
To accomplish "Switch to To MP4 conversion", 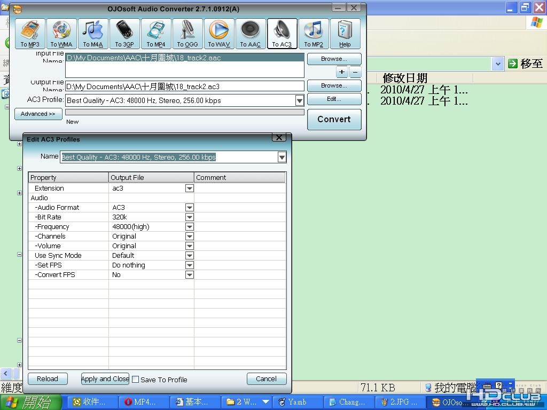I will [156, 34].
